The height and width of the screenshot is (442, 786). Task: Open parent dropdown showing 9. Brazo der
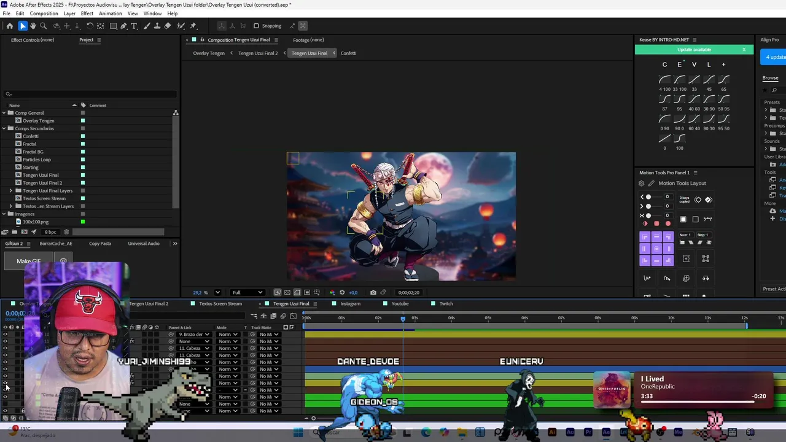click(194, 335)
